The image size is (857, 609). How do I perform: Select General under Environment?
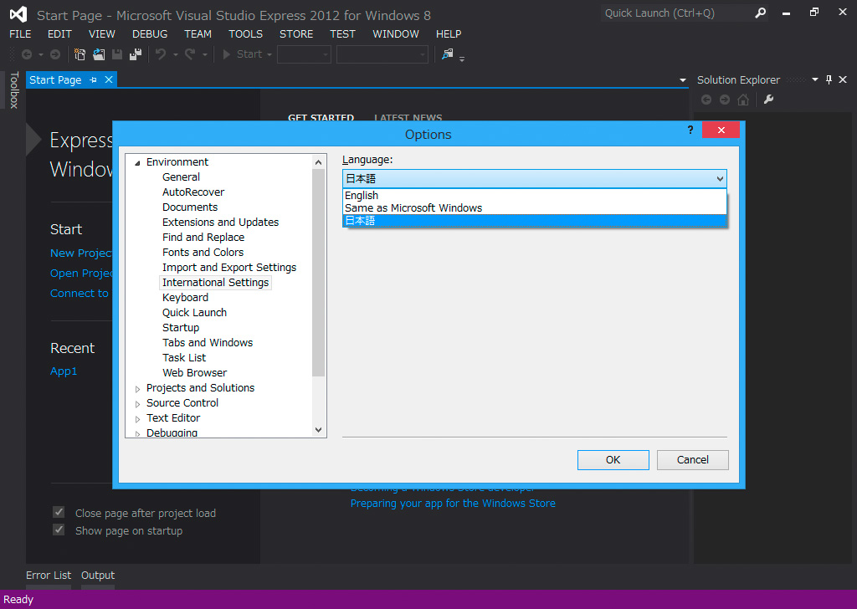181,177
